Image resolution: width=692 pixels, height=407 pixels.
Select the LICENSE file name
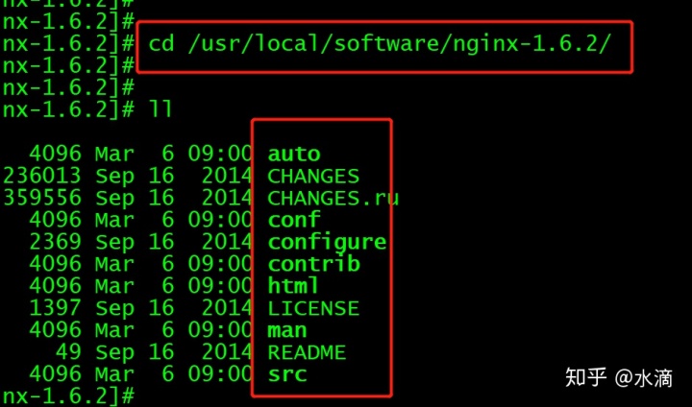(313, 308)
